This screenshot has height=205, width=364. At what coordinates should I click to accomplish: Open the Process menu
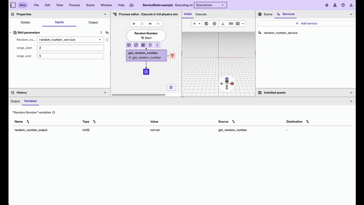point(74,5)
